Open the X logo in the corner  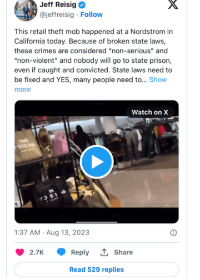point(173,4)
